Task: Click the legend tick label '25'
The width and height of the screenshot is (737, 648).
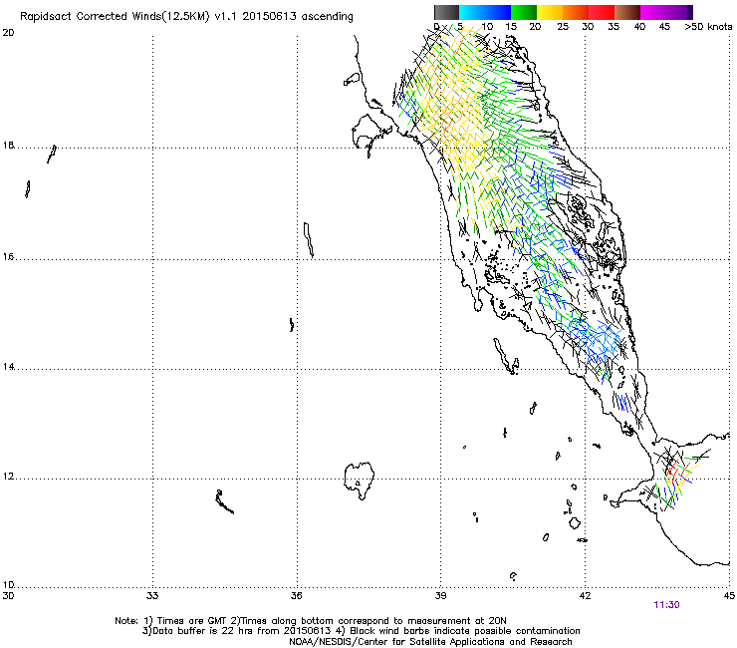Action: click(563, 27)
